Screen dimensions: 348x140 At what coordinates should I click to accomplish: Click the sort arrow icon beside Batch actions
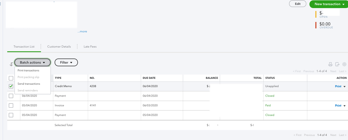[11, 64]
